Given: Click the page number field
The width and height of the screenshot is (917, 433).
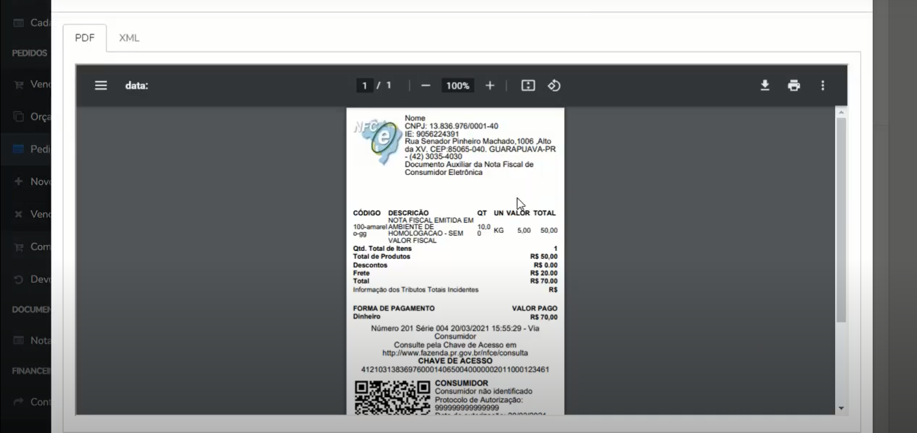Looking at the screenshot, I should (x=365, y=85).
